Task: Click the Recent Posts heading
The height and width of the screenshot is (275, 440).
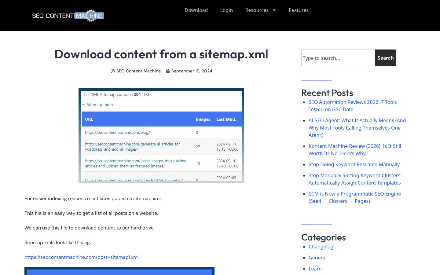Action: [327, 93]
